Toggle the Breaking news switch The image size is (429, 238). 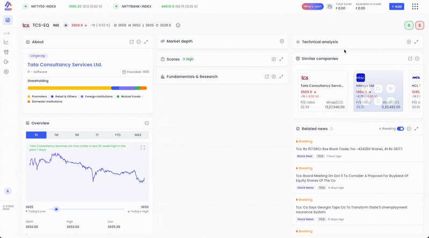pos(400,129)
